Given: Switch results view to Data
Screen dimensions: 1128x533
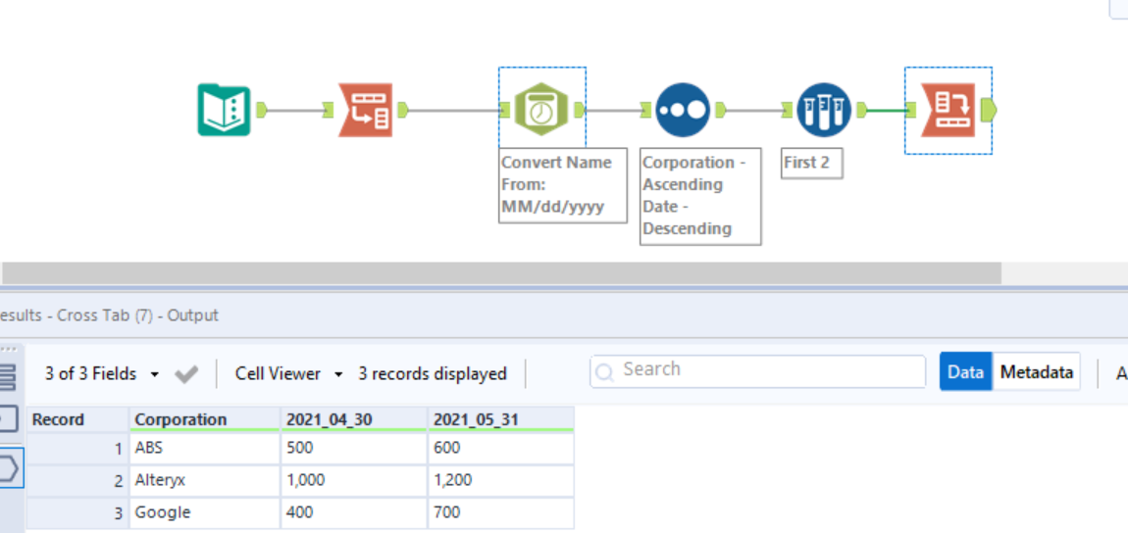Looking at the screenshot, I should click(965, 372).
